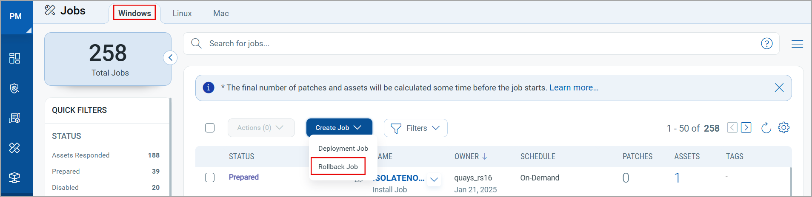Switch to the Mac tab
The image size is (812, 197).
pyautogui.click(x=221, y=14)
